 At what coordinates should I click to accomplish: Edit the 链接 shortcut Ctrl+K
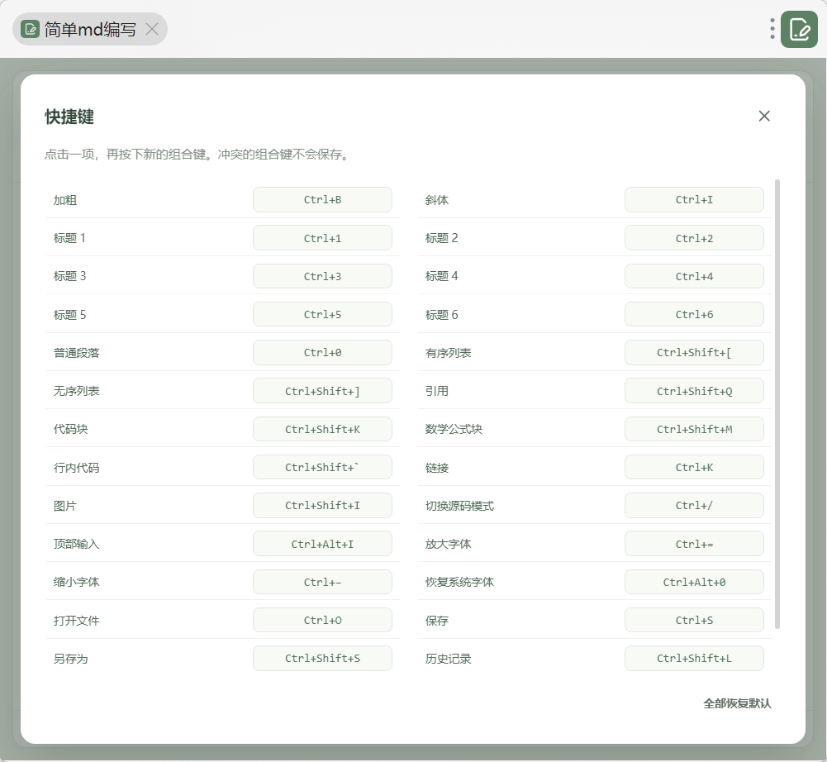coord(694,467)
